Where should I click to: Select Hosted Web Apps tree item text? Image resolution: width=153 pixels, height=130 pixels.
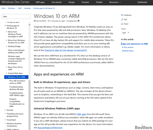point(15,73)
